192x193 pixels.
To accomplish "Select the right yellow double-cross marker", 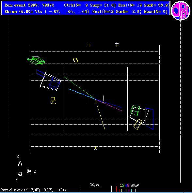I will 117,44.
